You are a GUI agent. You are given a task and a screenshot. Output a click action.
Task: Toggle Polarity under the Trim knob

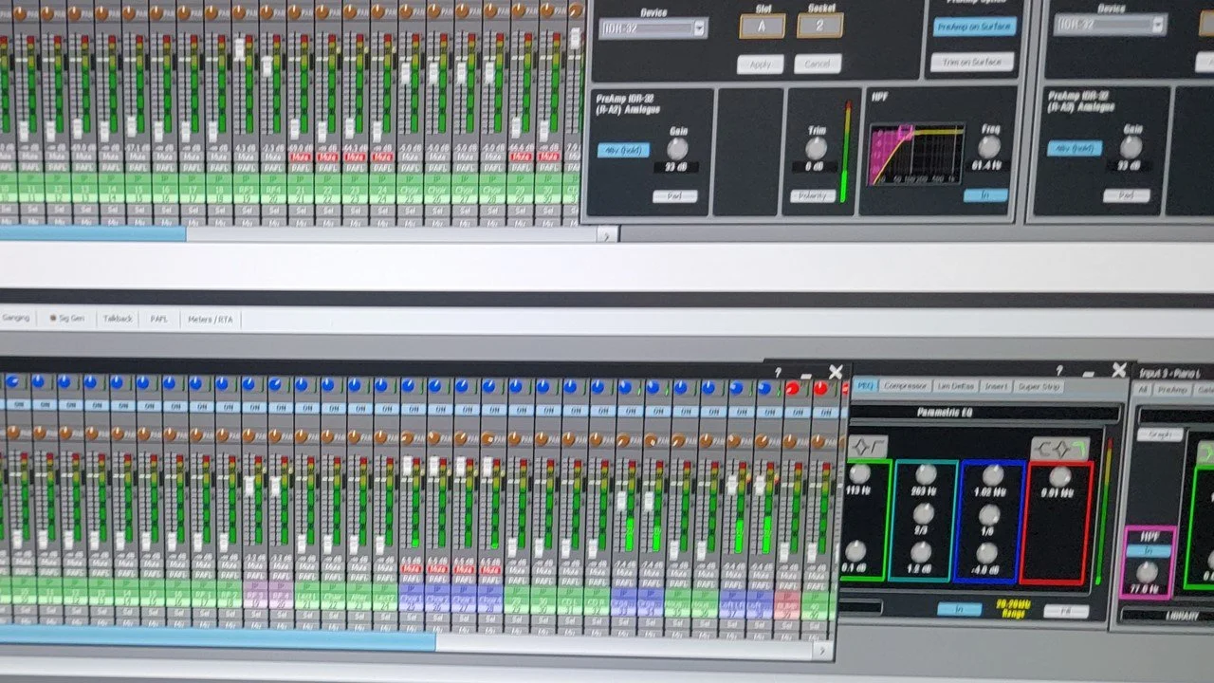click(812, 196)
